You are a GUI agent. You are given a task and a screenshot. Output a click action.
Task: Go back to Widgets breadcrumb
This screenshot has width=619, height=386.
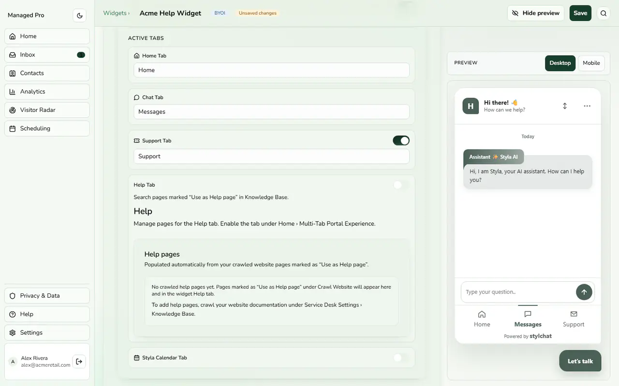[115, 13]
